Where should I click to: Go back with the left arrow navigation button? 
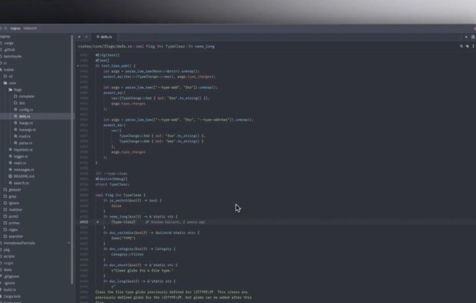(79, 37)
